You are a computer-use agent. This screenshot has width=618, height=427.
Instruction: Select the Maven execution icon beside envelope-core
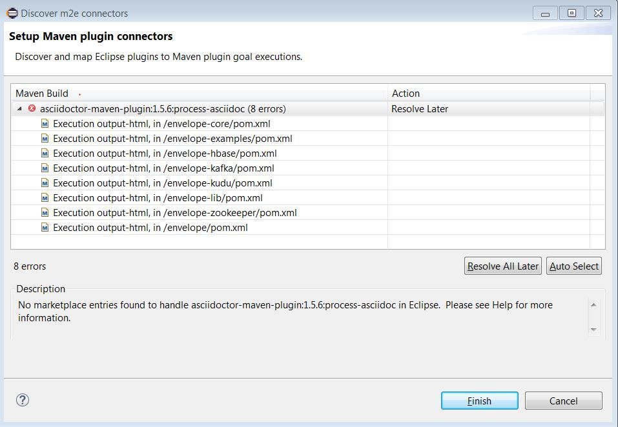(x=44, y=124)
